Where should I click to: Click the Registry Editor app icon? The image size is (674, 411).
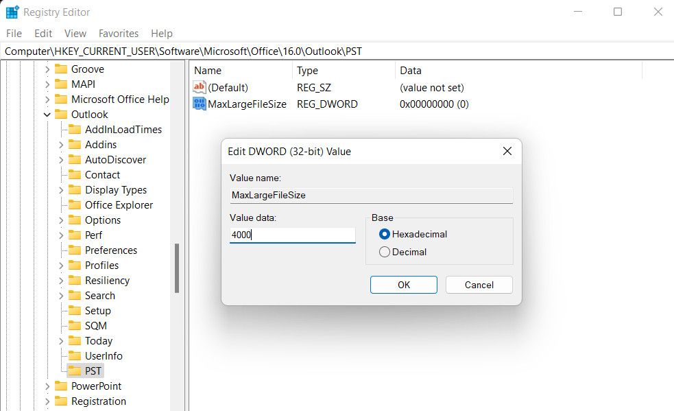point(12,12)
